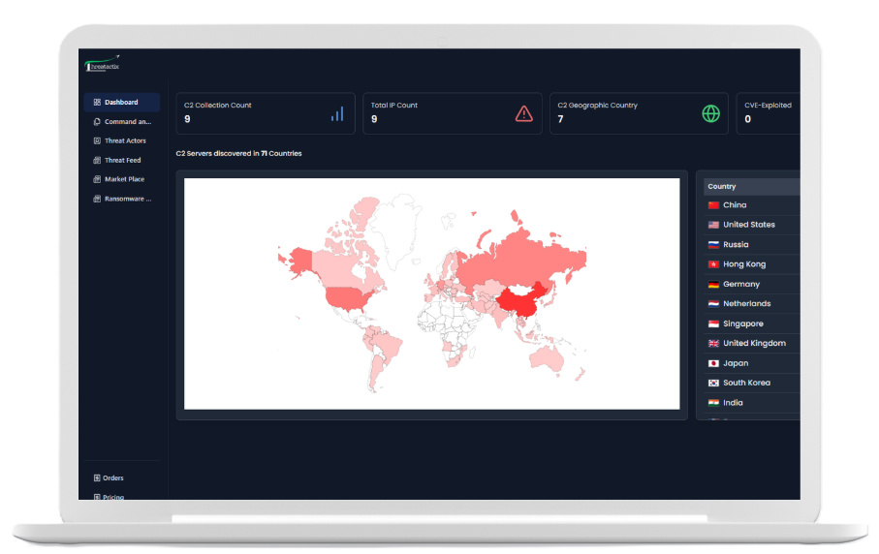Select Hong Kong in the country list

coord(752,264)
